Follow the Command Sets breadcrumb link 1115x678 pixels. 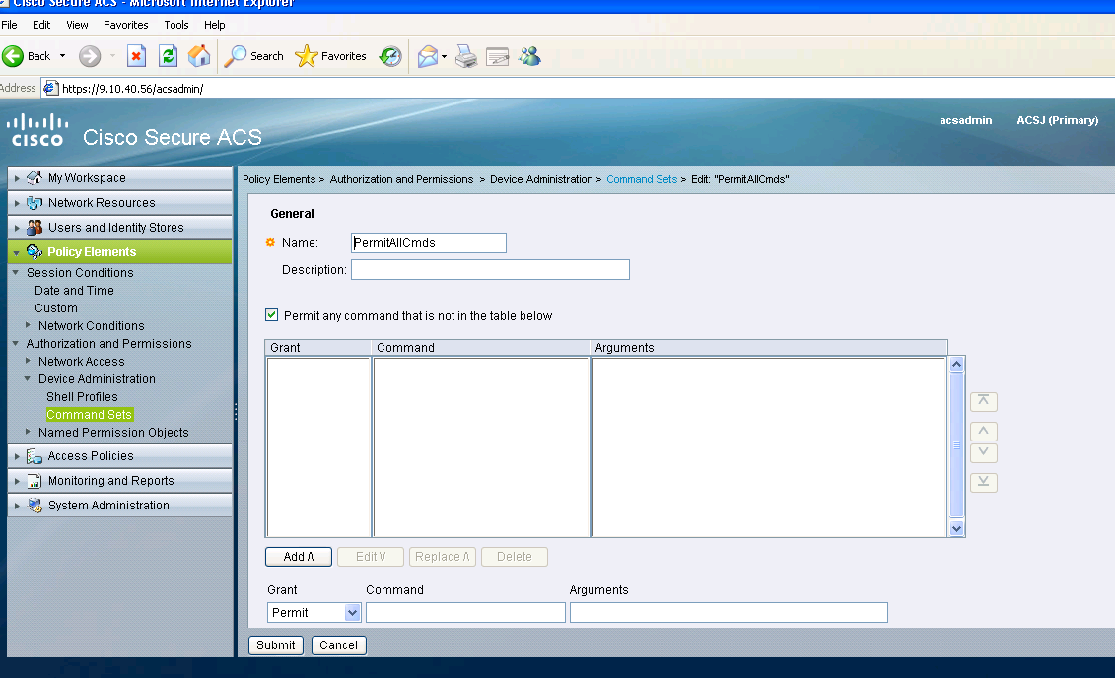[x=641, y=179]
